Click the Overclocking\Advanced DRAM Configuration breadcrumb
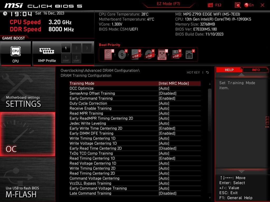The image size is (270, 202). (x=100, y=70)
